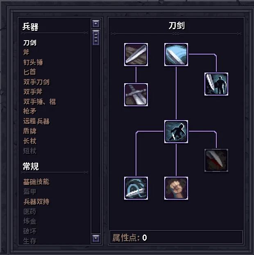Viewport: 254px width, 255px height.
Task: Select the 兵器双持 category
Action: (x=36, y=201)
